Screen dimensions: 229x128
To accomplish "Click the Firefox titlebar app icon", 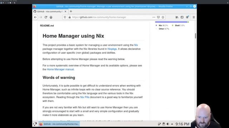I will click(x=34, y=6).
